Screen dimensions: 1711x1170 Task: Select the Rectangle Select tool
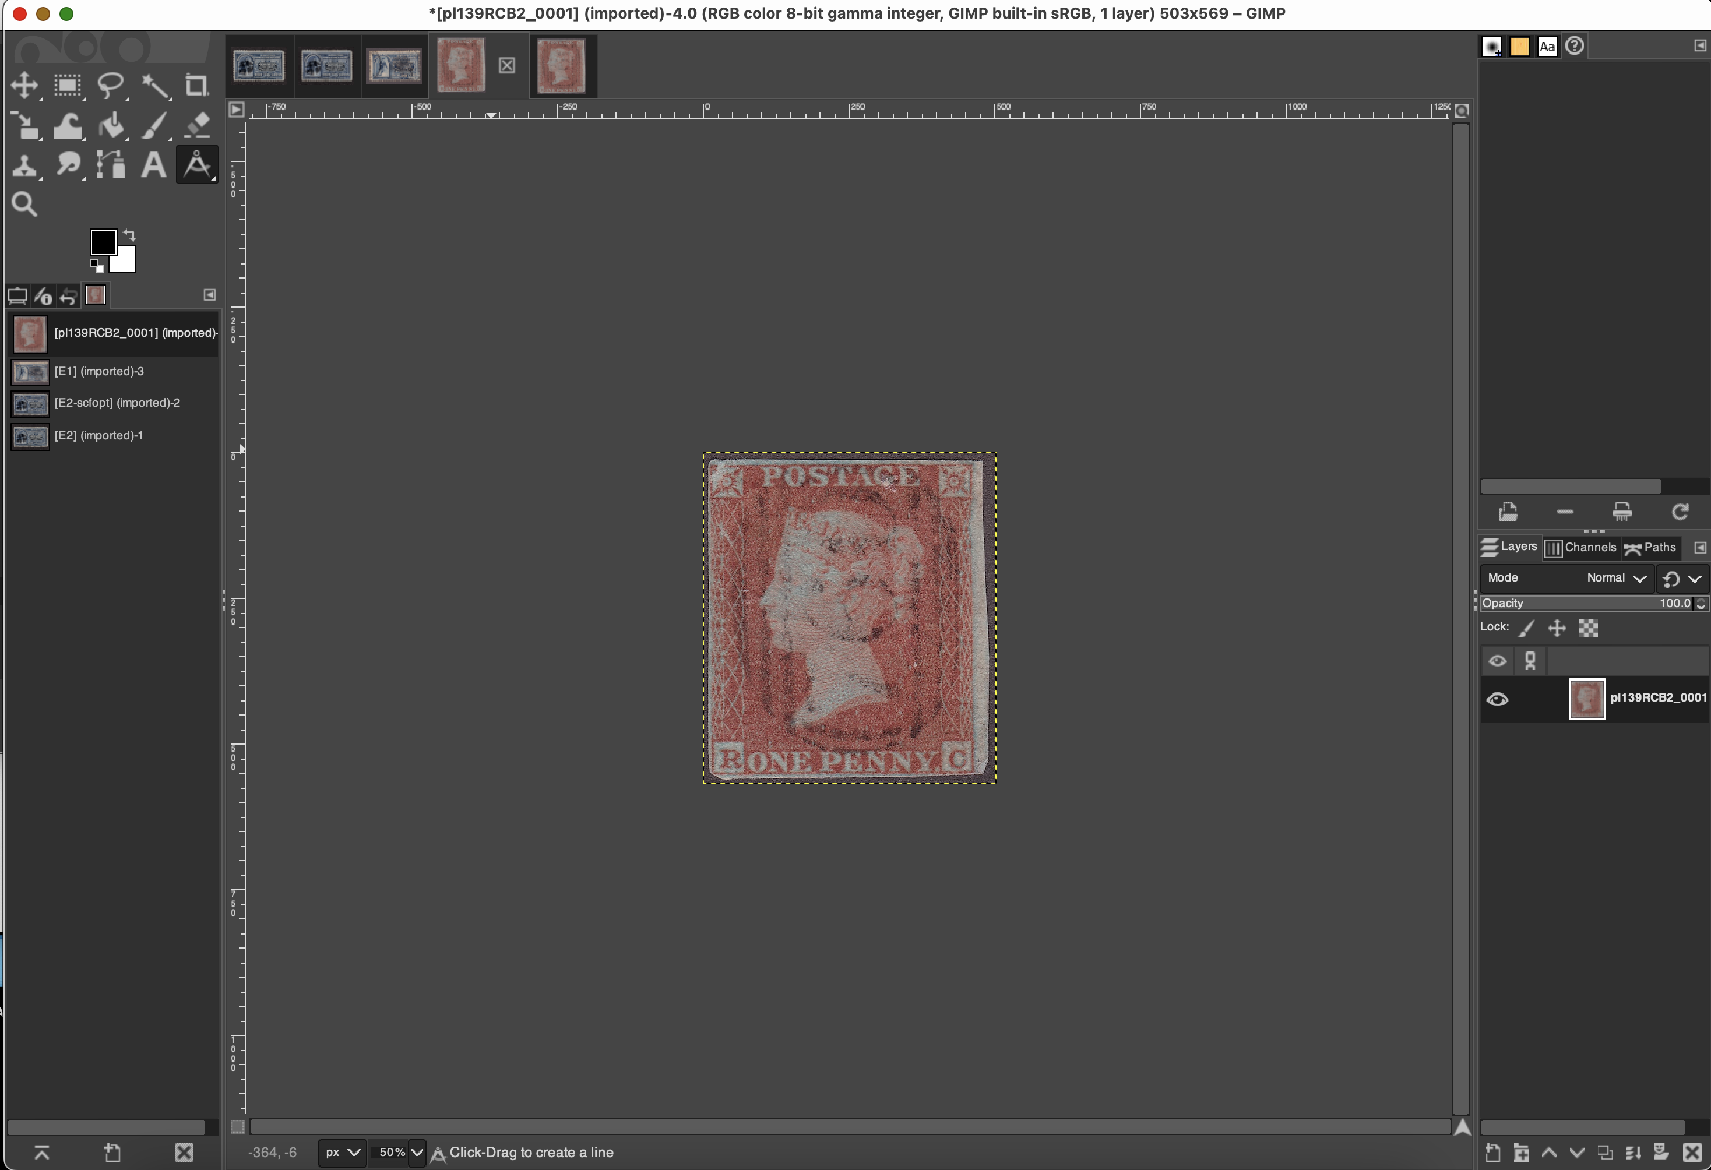tap(68, 86)
